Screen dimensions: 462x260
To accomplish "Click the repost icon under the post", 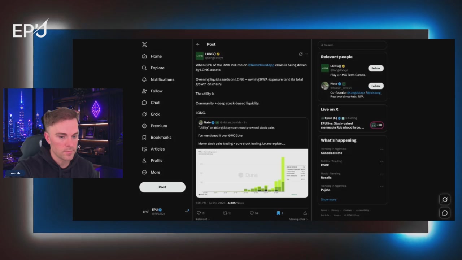I will tap(225, 213).
